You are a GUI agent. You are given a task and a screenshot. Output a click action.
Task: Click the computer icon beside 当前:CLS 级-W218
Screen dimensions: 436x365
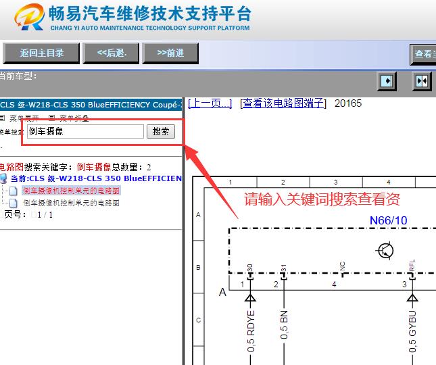pyautogui.click(x=3, y=178)
